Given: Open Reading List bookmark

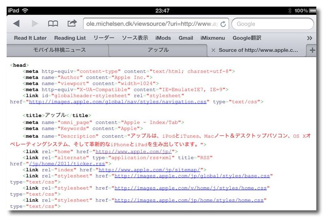Looking at the screenshot, I should [x=70, y=38].
